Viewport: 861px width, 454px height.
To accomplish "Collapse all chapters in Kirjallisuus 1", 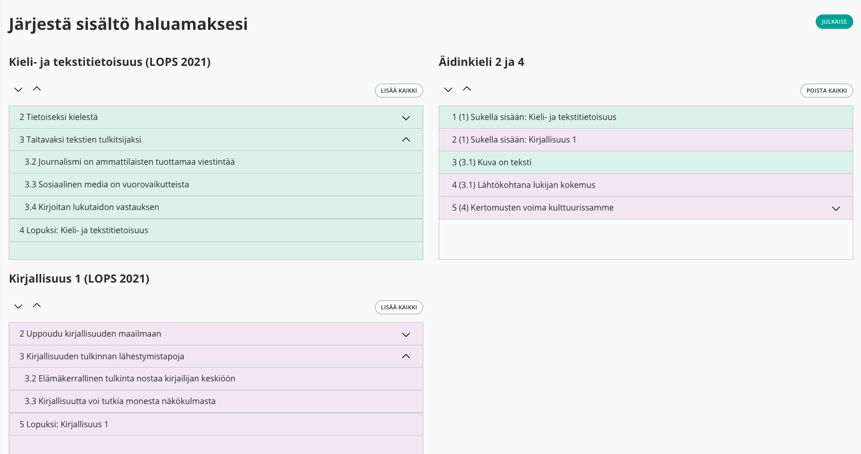I will [x=37, y=306].
